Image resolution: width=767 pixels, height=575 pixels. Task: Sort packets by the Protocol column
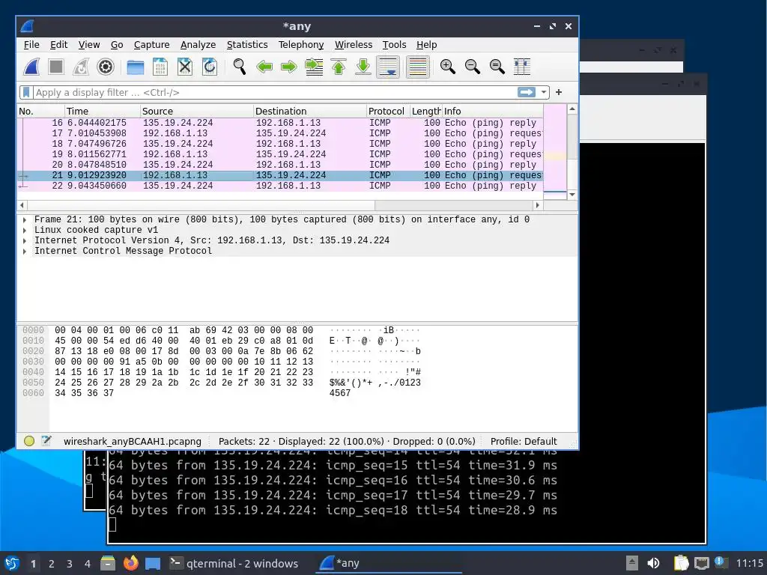388,111
